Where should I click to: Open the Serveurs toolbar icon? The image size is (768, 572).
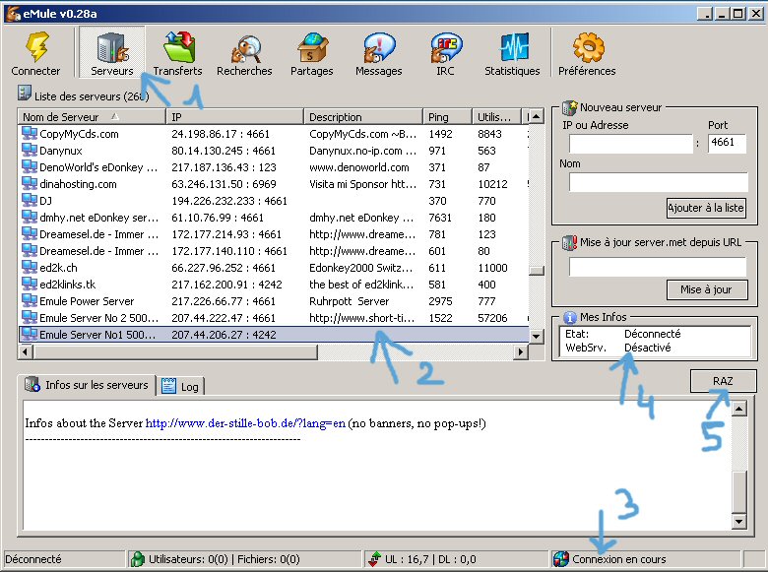[x=112, y=47]
